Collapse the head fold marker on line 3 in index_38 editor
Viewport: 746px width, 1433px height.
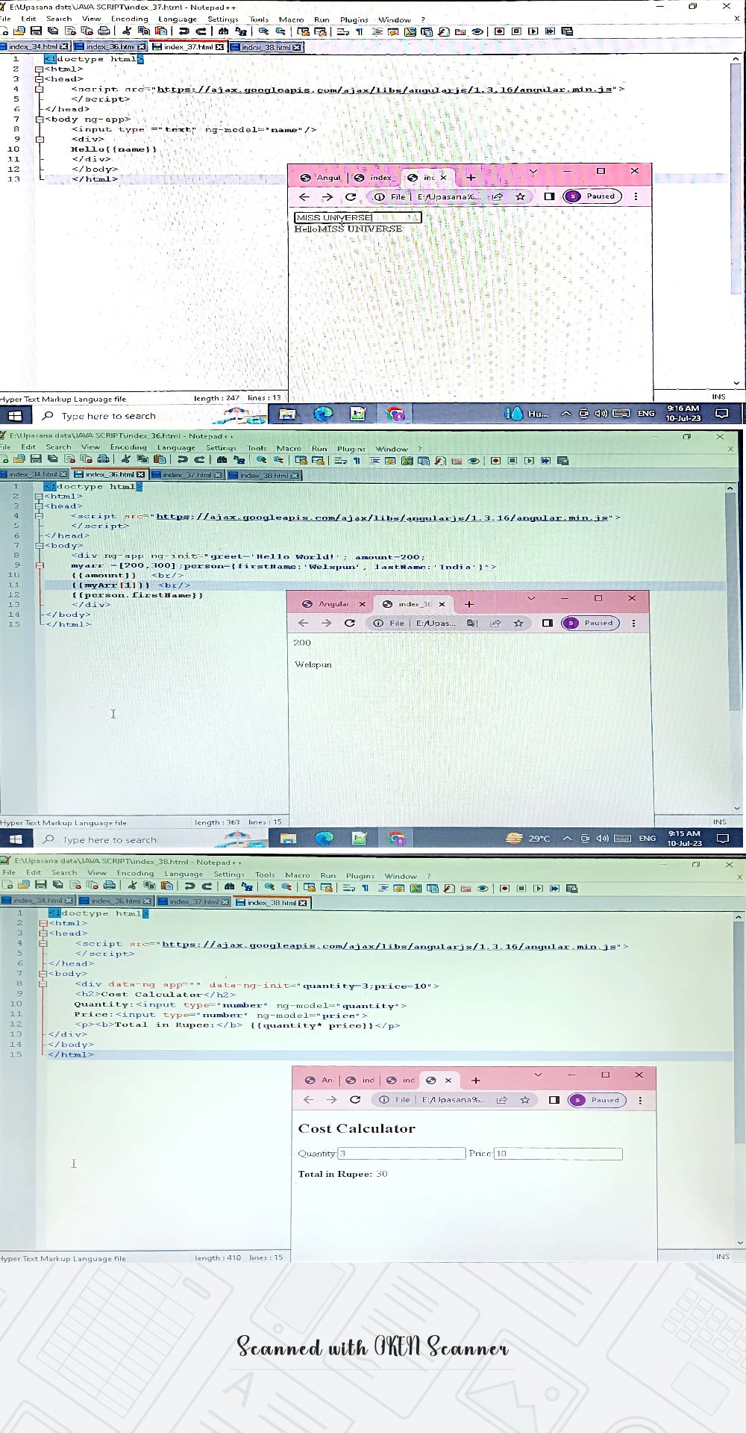pos(43,933)
